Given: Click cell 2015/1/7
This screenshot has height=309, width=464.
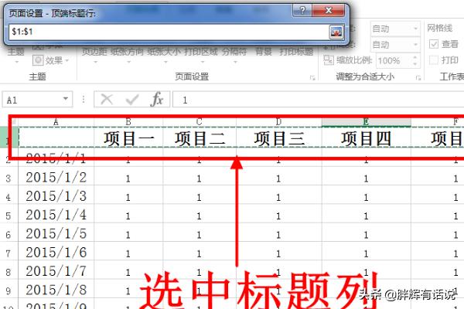Looking at the screenshot, I should [x=56, y=271].
